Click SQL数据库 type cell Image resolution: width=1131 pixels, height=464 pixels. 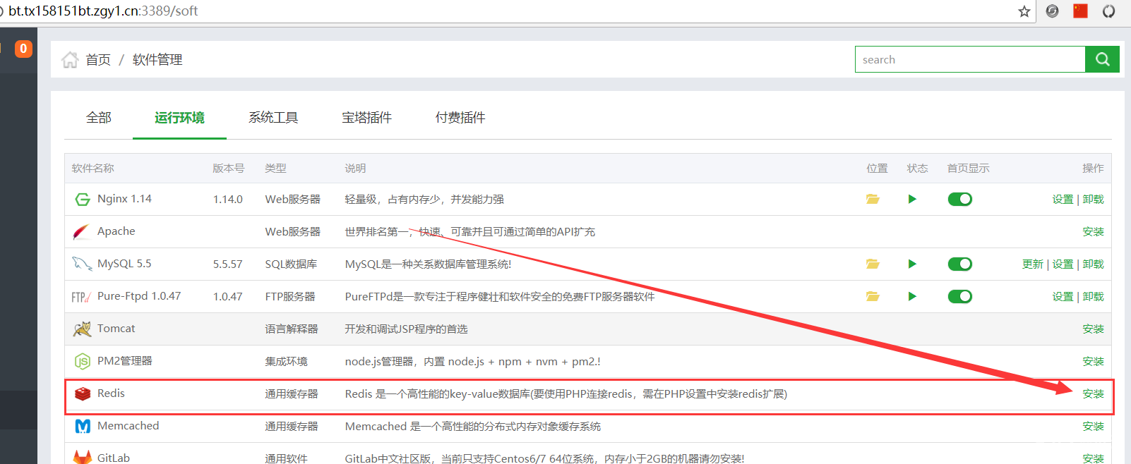click(x=291, y=264)
